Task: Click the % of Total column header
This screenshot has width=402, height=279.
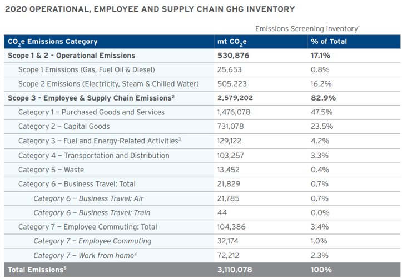Action: coord(328,42)
